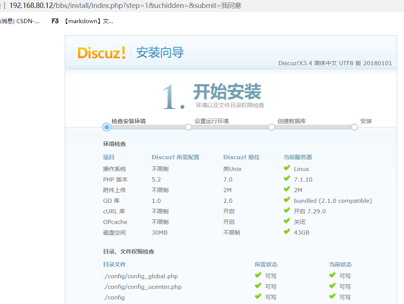Screen dimensions: 404x304
Task: Click the 操作系统 row label
Action: [114, 169]
